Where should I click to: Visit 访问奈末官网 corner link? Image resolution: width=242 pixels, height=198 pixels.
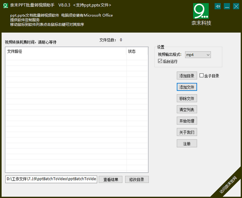pyautogui.click(x=228, y=185)
